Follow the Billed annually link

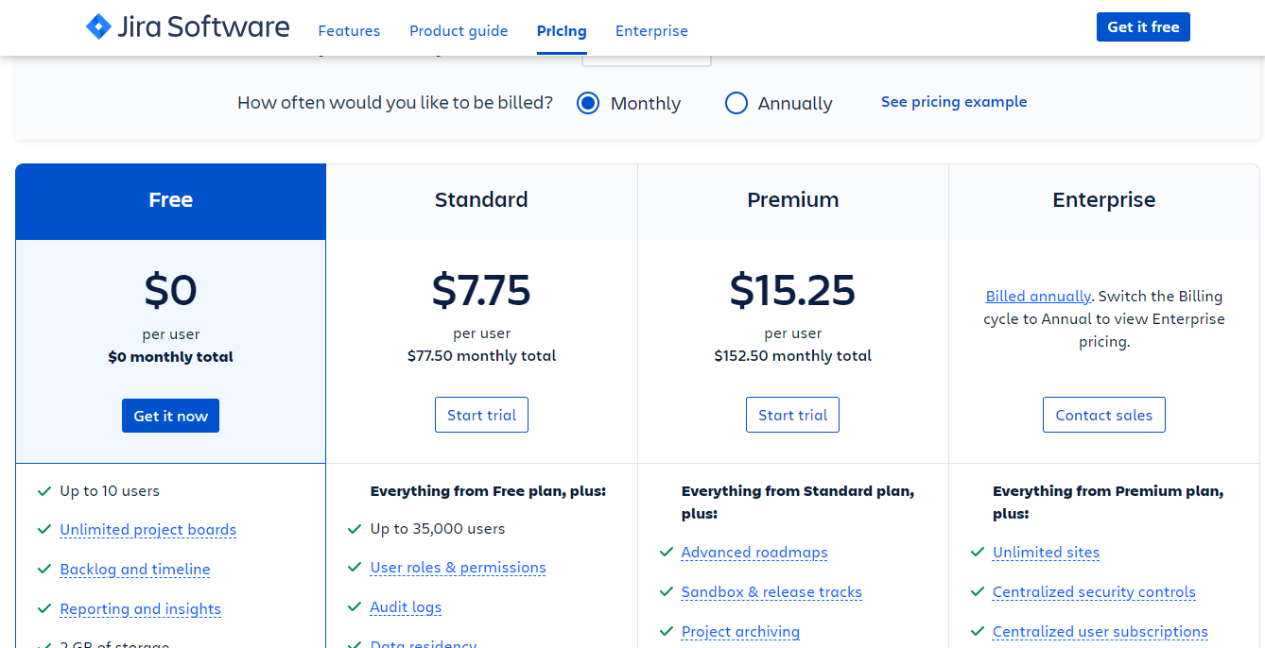pos(1038,296)
